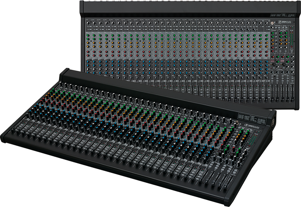The image size is (301, 207).
Task: Click LED level meter on upright mixer
Action: point(292,38)
